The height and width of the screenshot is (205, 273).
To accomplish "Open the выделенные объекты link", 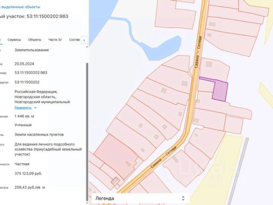I will 21,7.
